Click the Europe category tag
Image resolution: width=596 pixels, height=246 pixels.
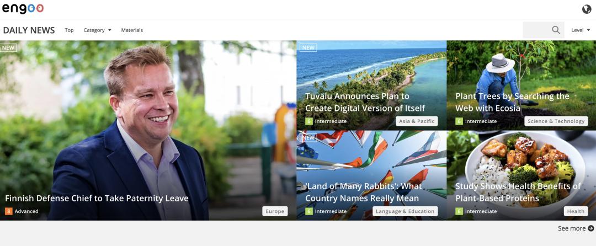(275, 211)
